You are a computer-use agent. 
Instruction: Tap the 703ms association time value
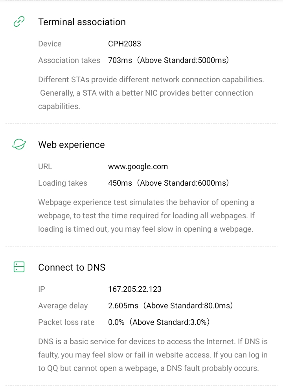coord(116,60)
